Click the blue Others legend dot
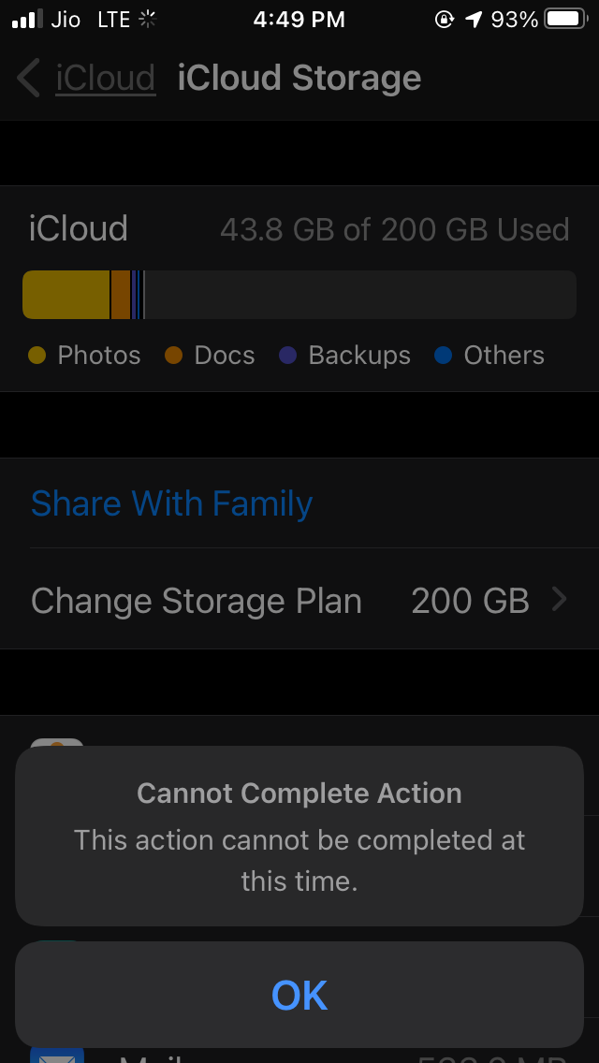 point(444,356)
